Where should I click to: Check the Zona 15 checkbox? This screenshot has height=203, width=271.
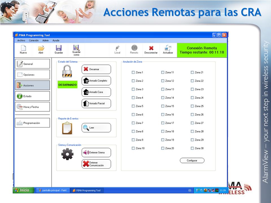tap(163, 106)
